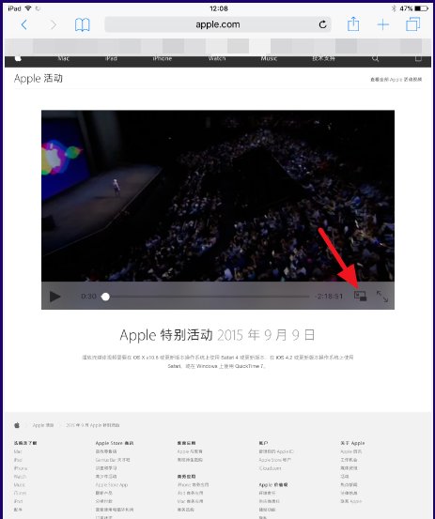Open Apple Store 帐户 footer link
The height and width of the screenshot is (519, 435).
click(x=275, y=460)
